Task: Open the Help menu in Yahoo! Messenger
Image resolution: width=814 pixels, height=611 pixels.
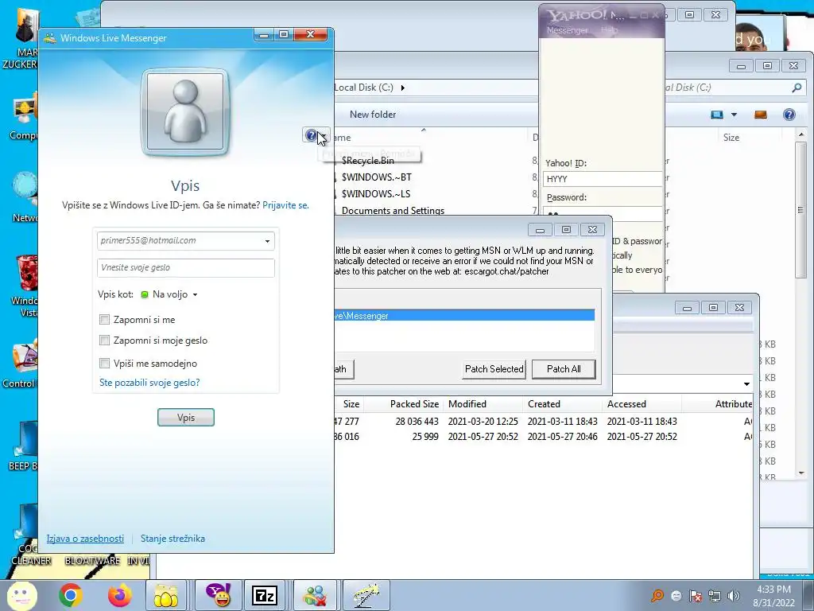Action: (x=610, y=30)
